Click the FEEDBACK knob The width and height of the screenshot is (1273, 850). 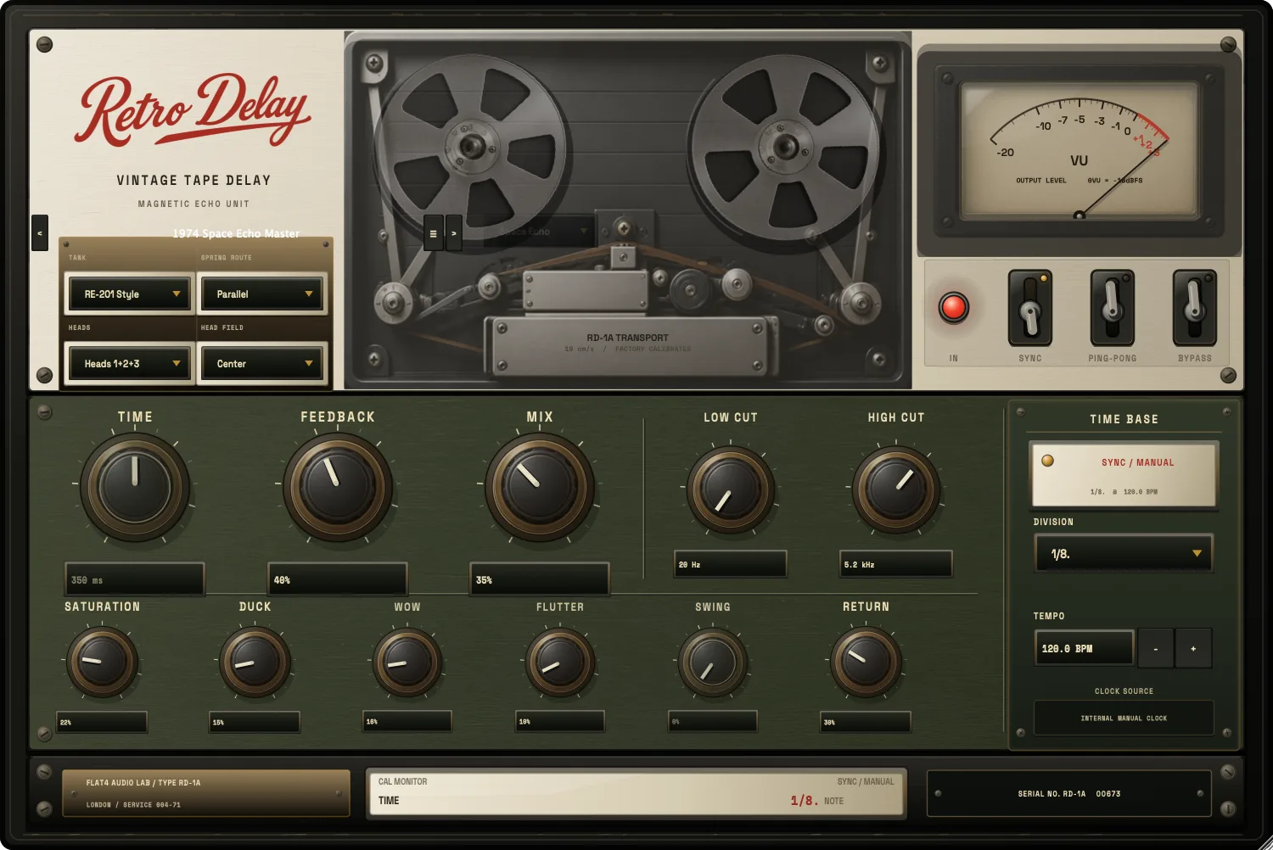tap(338, 488)
